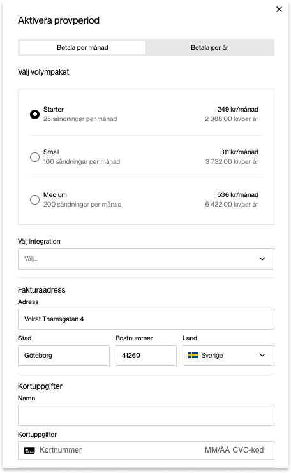Viewport: 291px width, 473px height.
Task: Click the credit card icon in Kortnummer field
Action: click(x=29, y=450)
